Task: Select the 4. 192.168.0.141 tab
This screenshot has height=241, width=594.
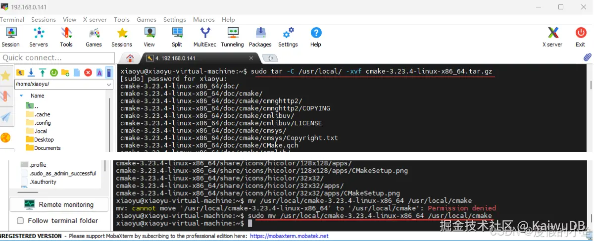Action: [200, 58]
